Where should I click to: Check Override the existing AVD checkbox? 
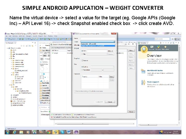75,91
